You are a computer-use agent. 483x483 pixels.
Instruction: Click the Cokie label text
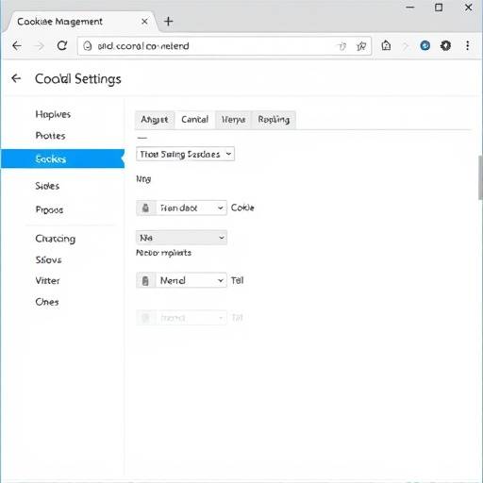pos(242,208)
